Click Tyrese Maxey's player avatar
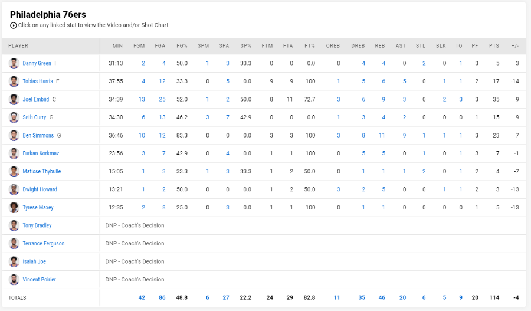 click(14, 207)
